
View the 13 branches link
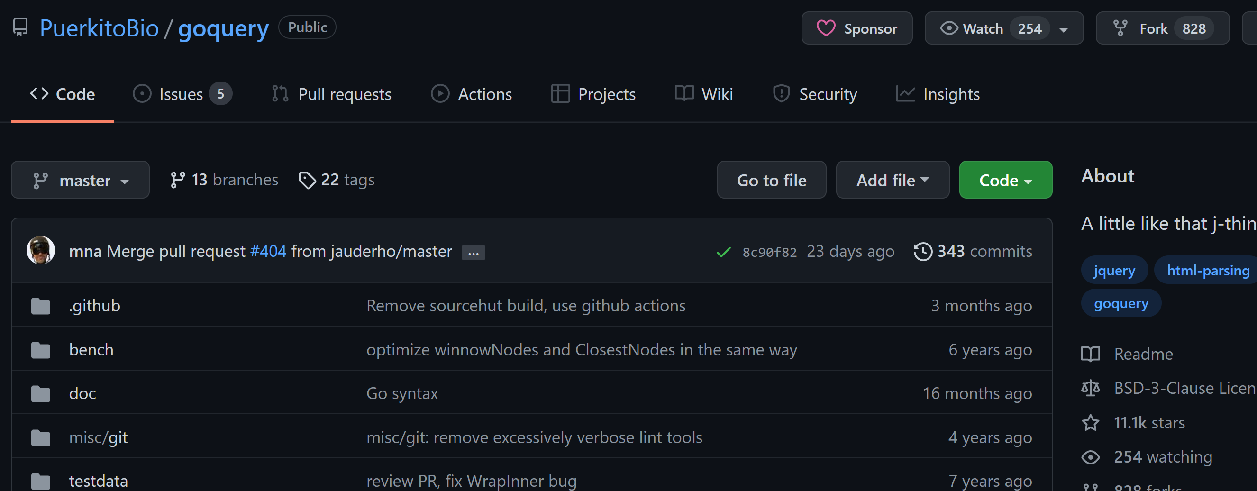224,180
